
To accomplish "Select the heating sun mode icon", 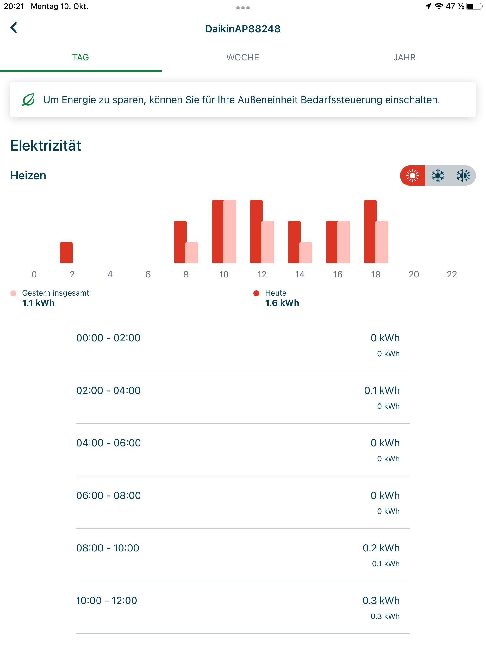I will tap(413, 176).
